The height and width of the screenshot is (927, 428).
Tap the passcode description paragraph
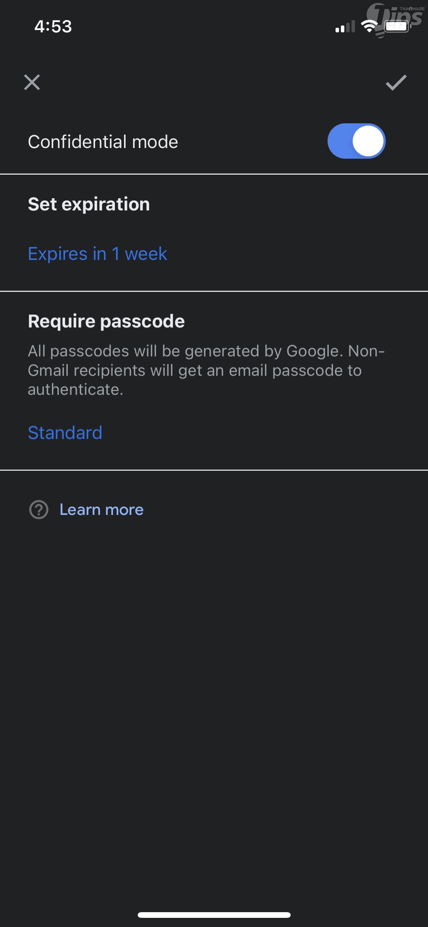tap(206, 370)
